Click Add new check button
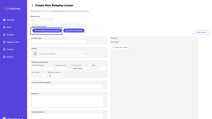 tap(120, 47)
